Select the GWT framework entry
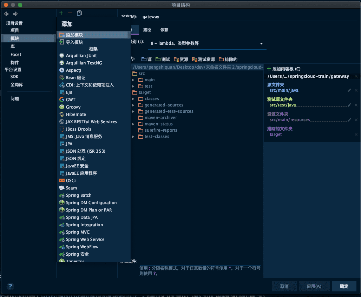361x297 pixels. pyautogui.click(x=93, y=100)
